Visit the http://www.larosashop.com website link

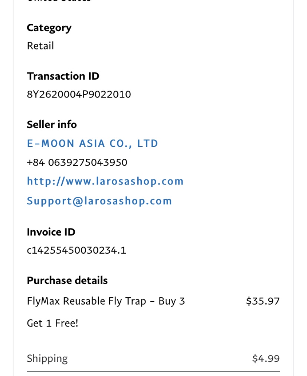[x=105, y=181]
